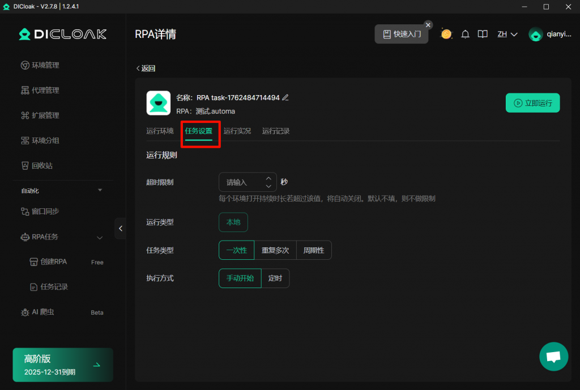Screen dimensions: 580x390
Task: Click the pencil icon to rename RPA task
Action: (285, 97)
